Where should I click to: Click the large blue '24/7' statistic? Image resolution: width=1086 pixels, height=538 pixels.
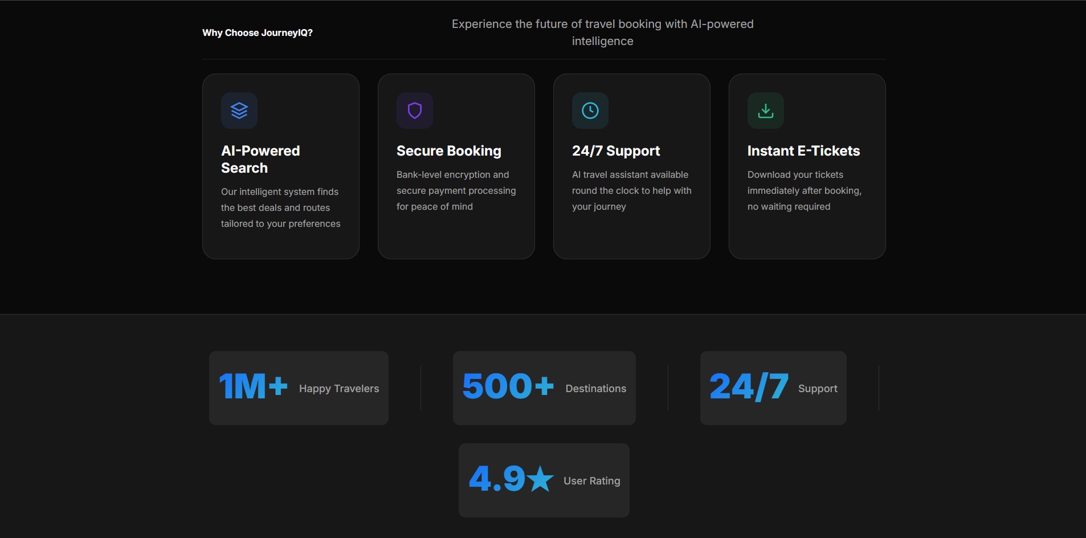(749, 386)
